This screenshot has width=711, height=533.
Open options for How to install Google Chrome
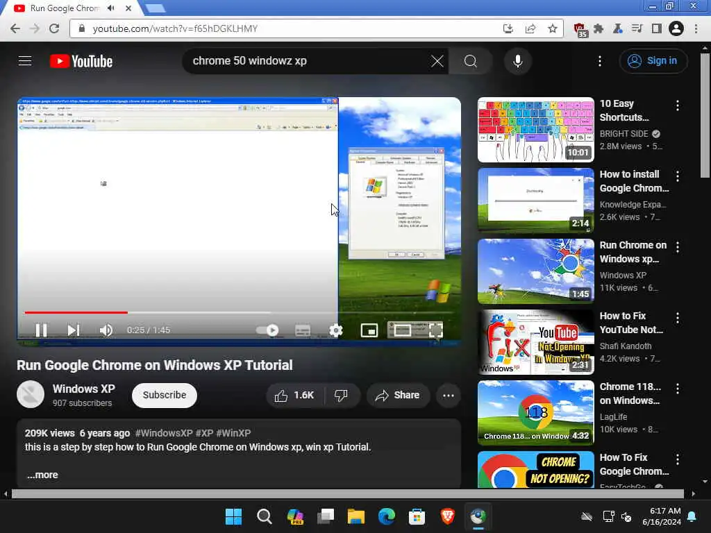(678, 176)
